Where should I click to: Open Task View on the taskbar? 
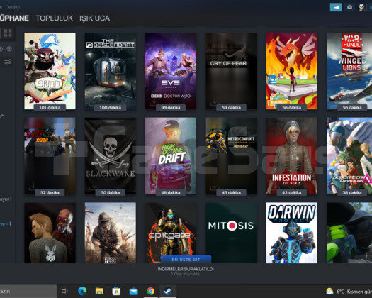[x=64, y=291]
